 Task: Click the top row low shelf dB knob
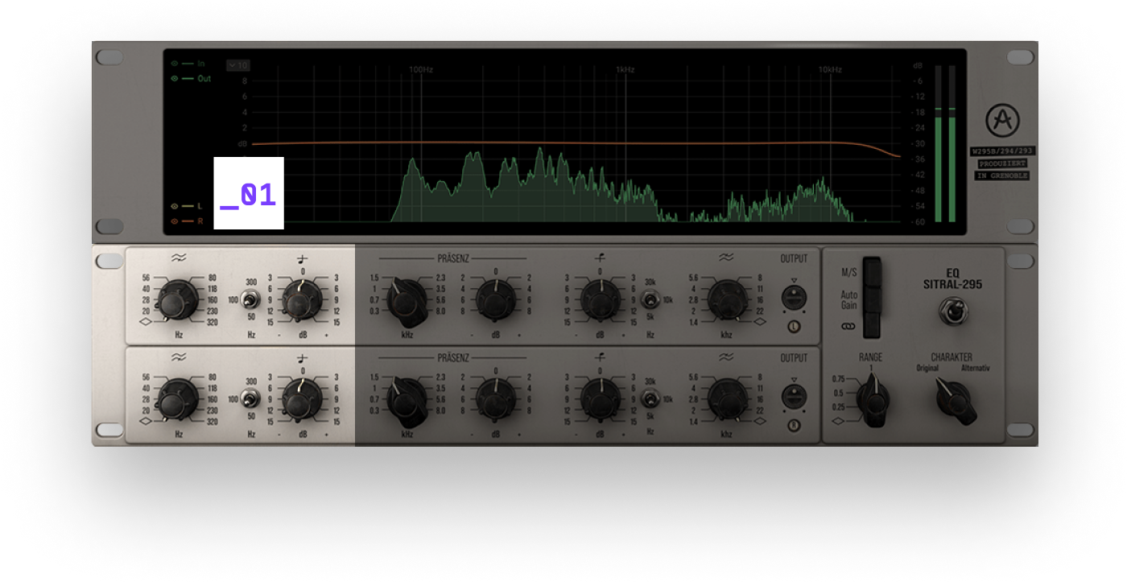pyautogui.click(x=301, y=302)
